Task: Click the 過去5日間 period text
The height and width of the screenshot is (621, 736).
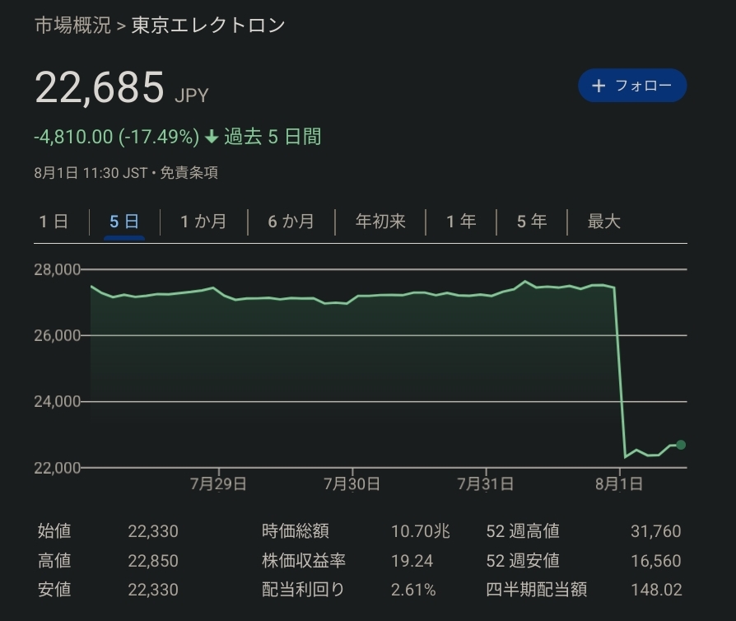Action: 273,137
